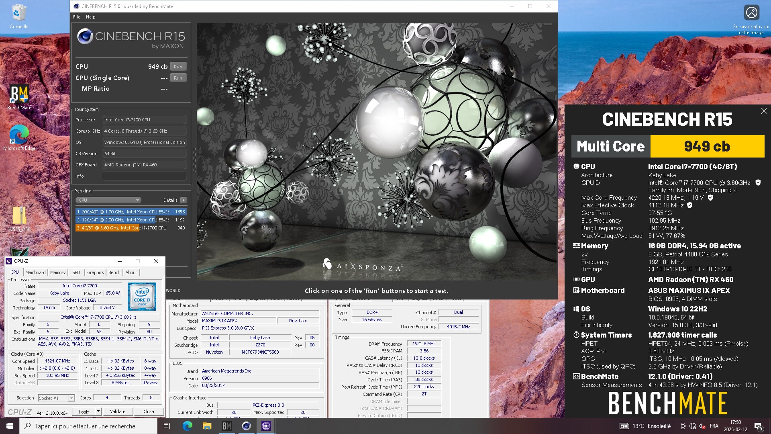Click the Details arrow button in Ranking
The image size is (771, 434).
184,200
